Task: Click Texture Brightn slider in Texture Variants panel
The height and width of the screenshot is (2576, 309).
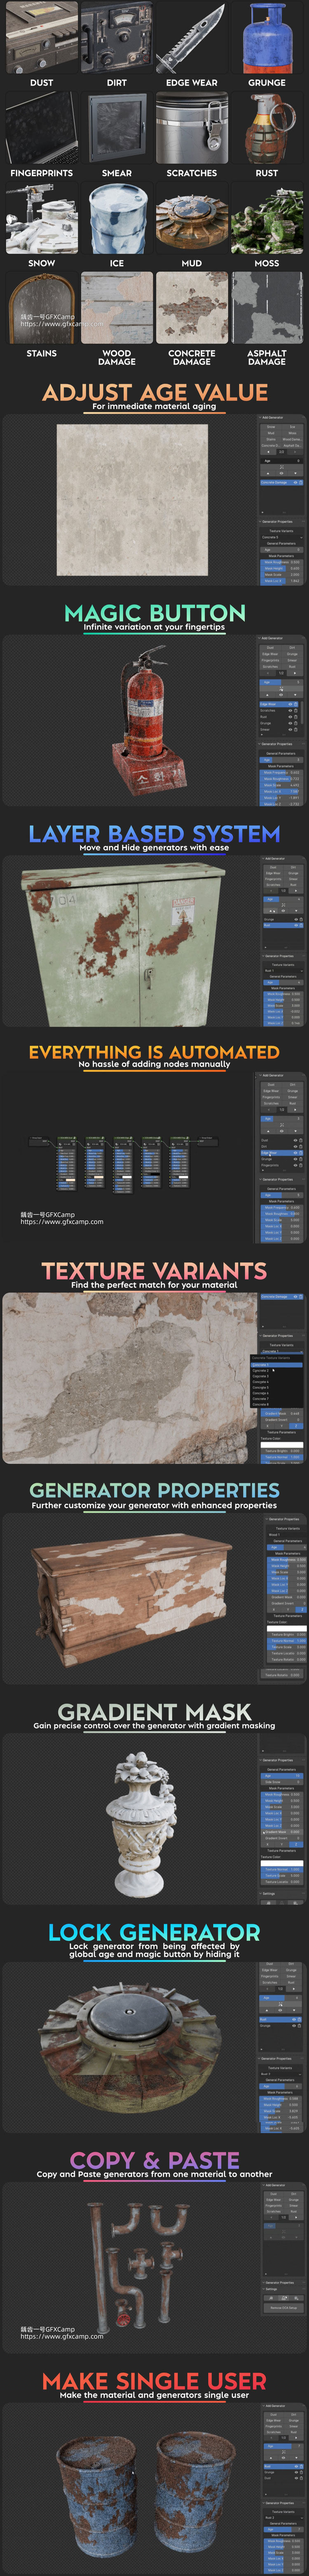Action: [x=282, y=1451]
